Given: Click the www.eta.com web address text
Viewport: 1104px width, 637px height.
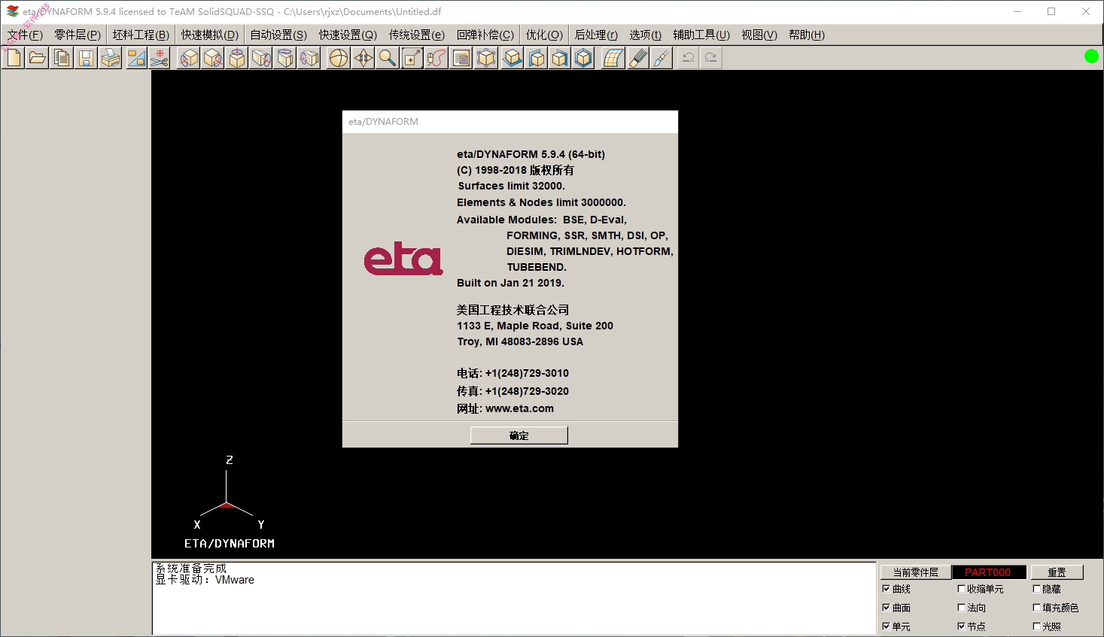Looking at the screenshot, I should (519, 408).
